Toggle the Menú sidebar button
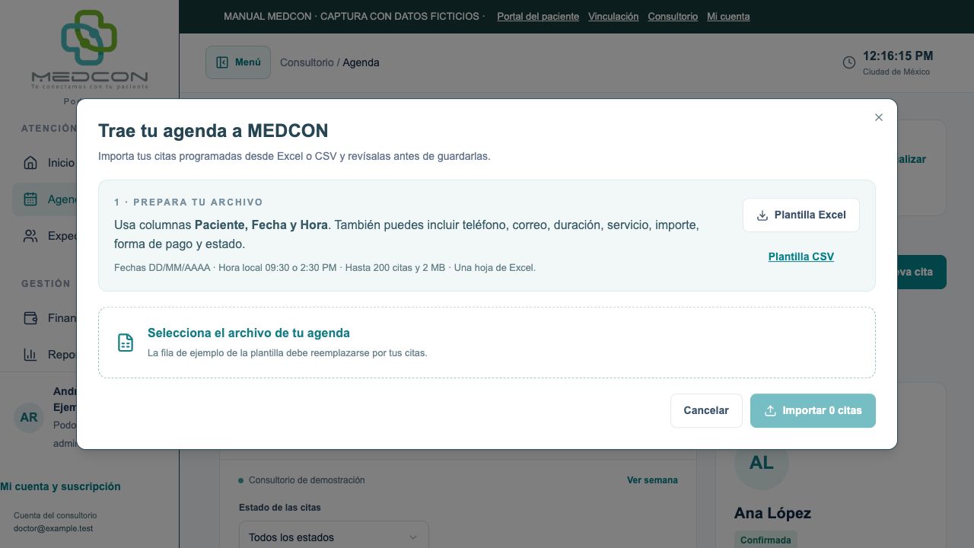 tap(238, 62)
